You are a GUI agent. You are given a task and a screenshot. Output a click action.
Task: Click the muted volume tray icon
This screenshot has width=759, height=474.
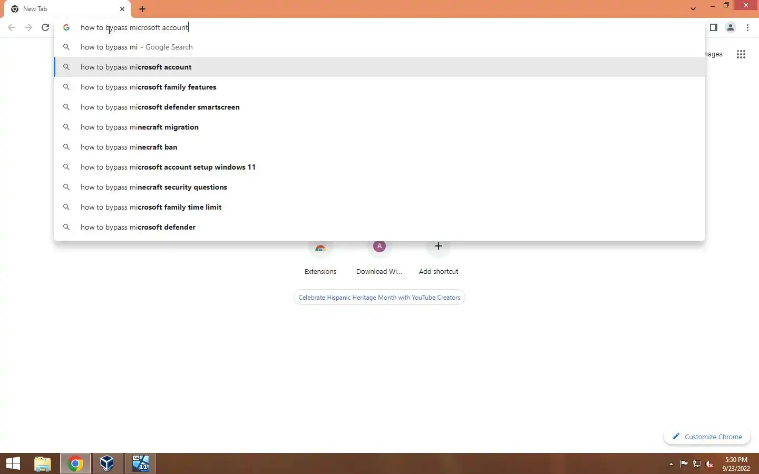click(709, 464)
